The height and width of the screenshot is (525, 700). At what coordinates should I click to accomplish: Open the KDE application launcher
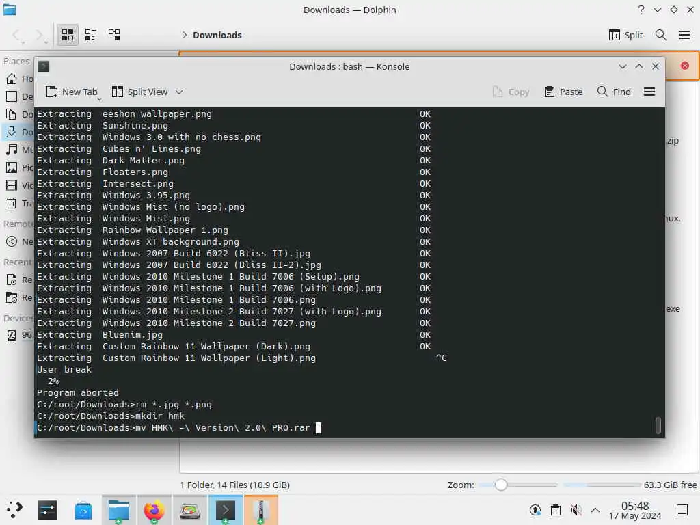(x=14, y=510)
